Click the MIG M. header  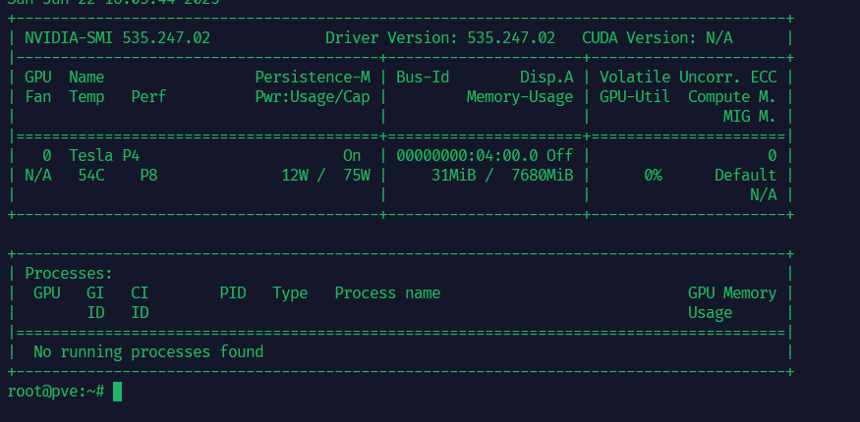tap(750, 117)
